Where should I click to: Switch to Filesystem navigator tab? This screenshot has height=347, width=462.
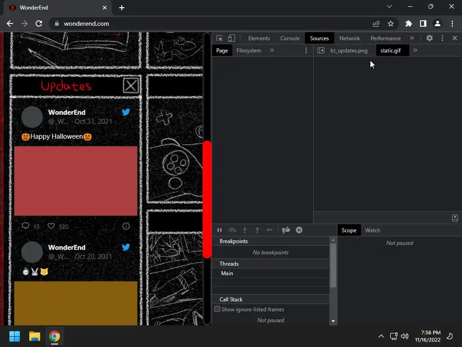[x=249, y=51]
